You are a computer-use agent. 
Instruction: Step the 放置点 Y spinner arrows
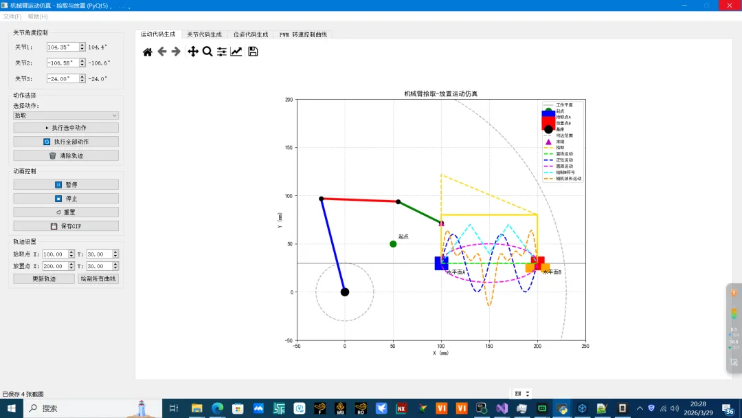(x=115, y=266)
